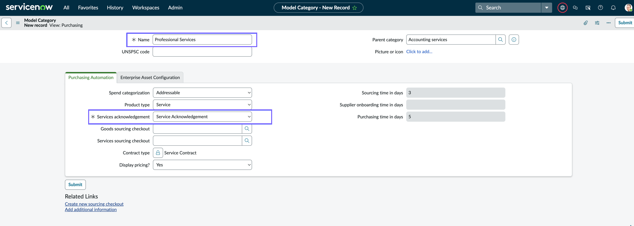Look up Goods sourcing checkout magnifier icon
This screenshot has height=226, width=634.
click(x=247, y=129)
